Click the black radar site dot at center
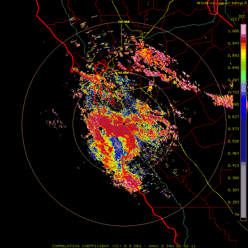This screenshot has height=248, width=248. 124,124
